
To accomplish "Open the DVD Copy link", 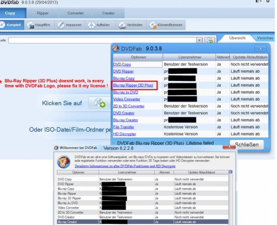I will pyautogui.click(x=122, y=64).
